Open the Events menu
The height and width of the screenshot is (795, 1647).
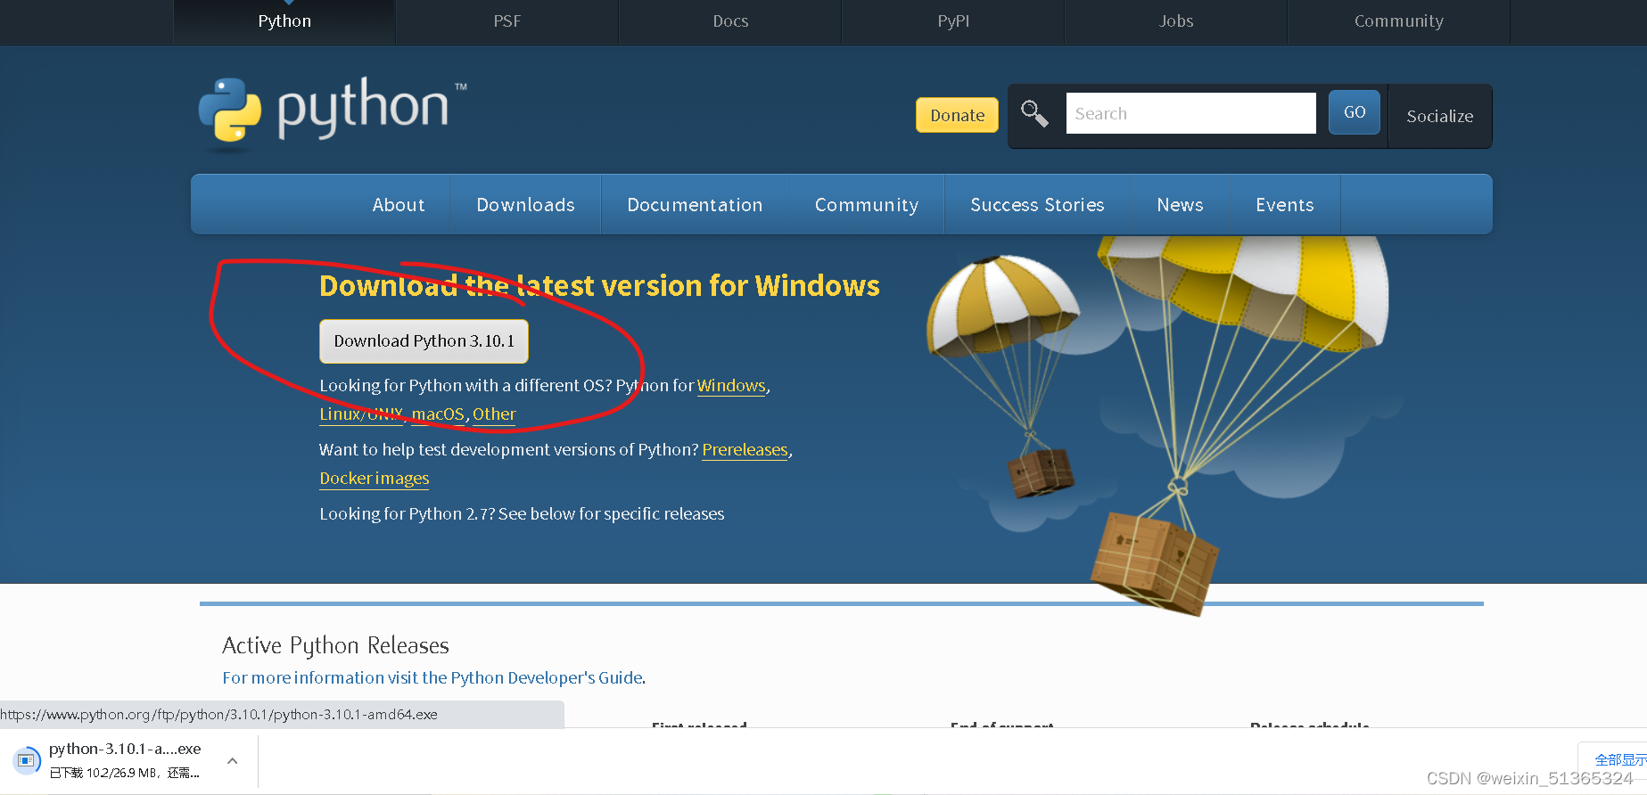[x=1285, y=205]
